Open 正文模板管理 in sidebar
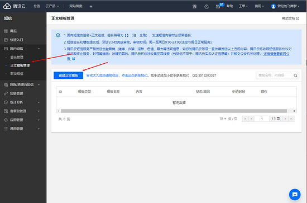Screen dimensions: 307x203 point(20,65)
